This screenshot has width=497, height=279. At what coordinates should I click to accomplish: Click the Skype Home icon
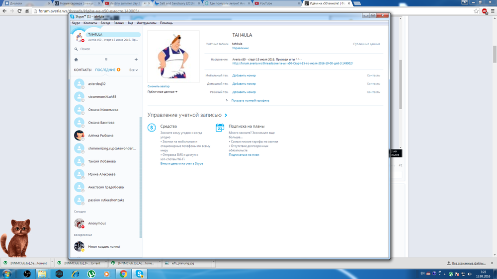click(76, 60)
